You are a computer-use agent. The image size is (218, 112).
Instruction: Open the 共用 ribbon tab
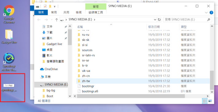tap(66, 12)
